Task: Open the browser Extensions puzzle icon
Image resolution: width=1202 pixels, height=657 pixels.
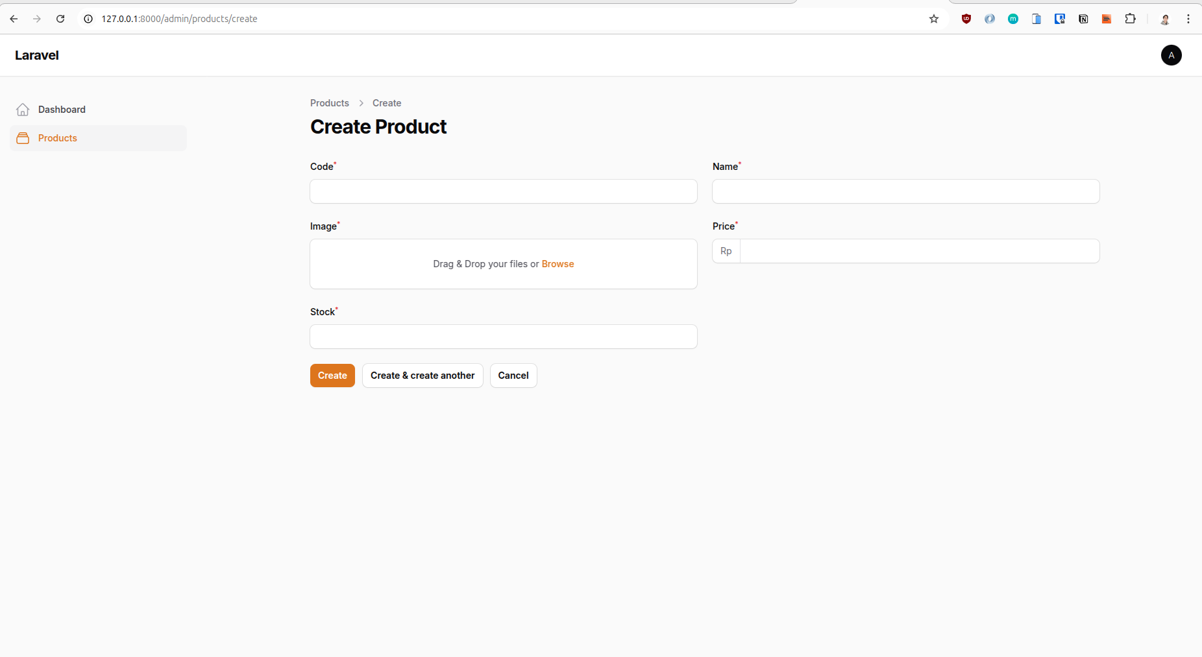Action: (1130, 19)
